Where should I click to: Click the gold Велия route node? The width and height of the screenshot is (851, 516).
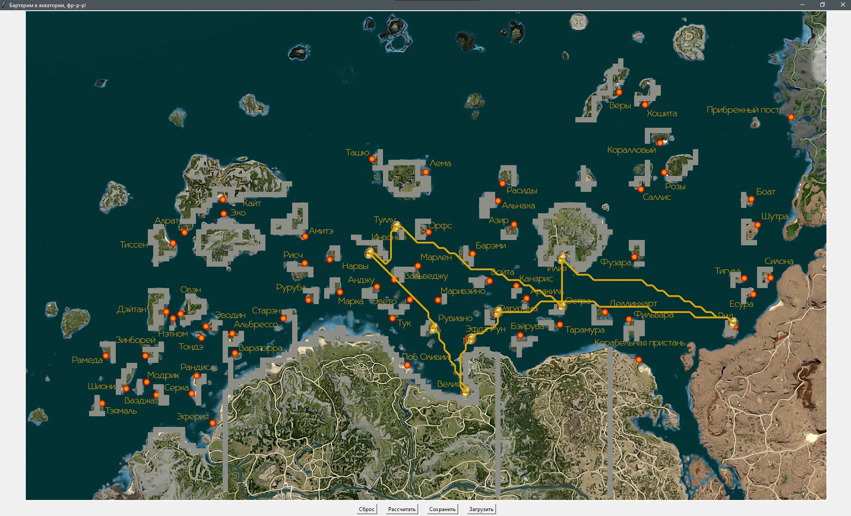coord(465,392)
